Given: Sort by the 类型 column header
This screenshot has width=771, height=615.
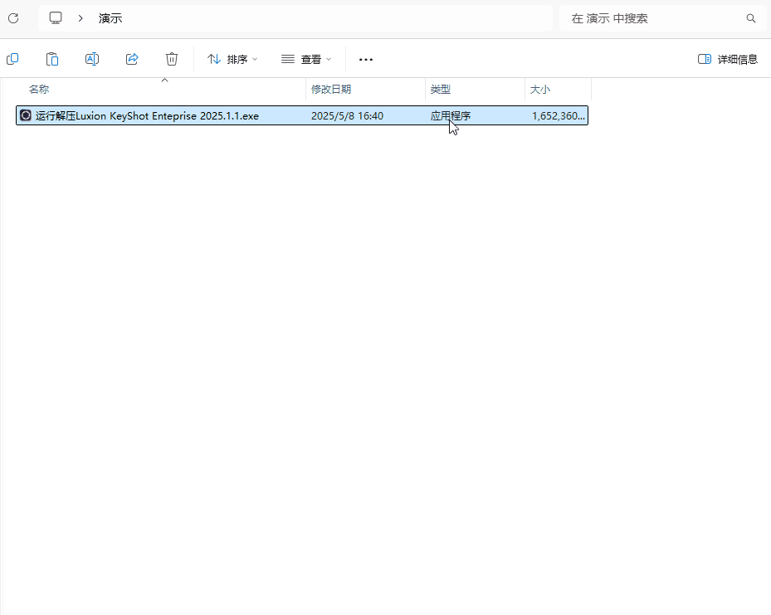Looking at the screenshot, I should (441, 89).
